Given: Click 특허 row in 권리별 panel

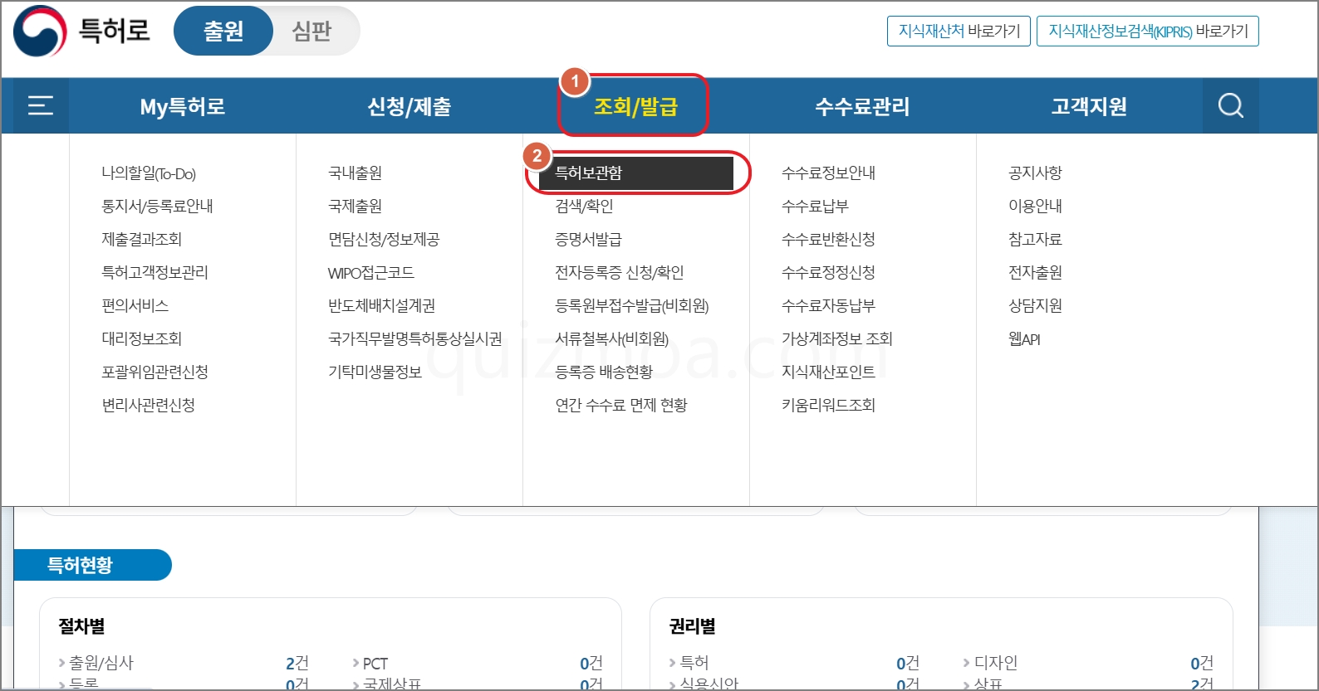Looking at the screenshot, I should tap(793, 663).
